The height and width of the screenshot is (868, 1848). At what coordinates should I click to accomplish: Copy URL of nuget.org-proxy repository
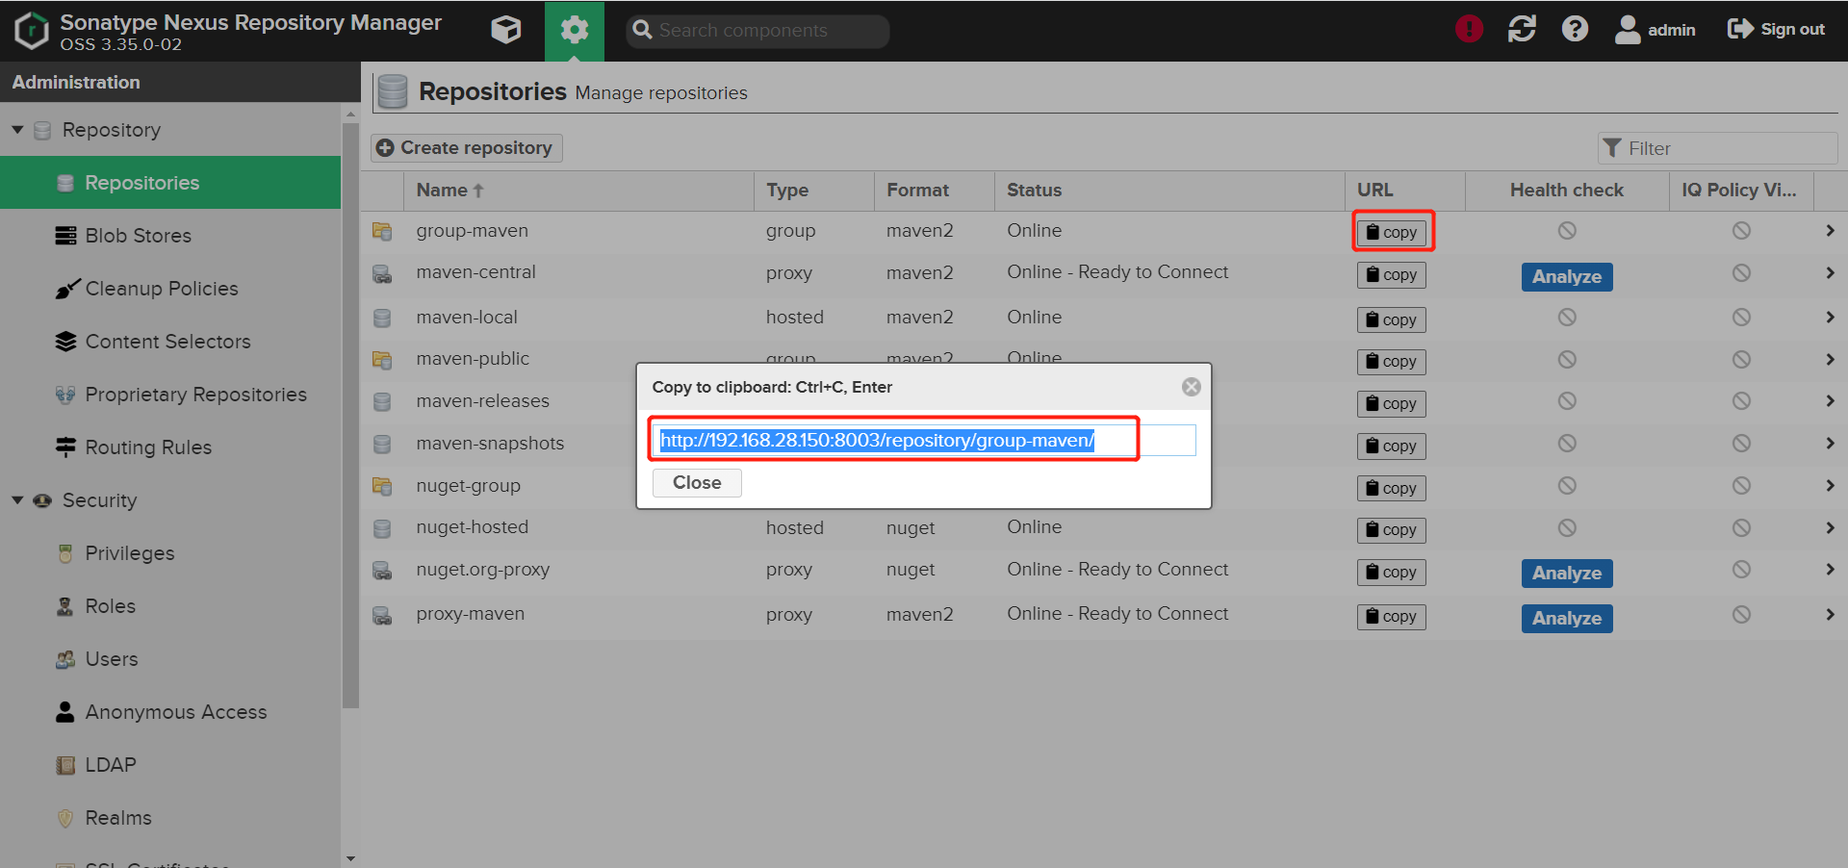[1392, 573]
